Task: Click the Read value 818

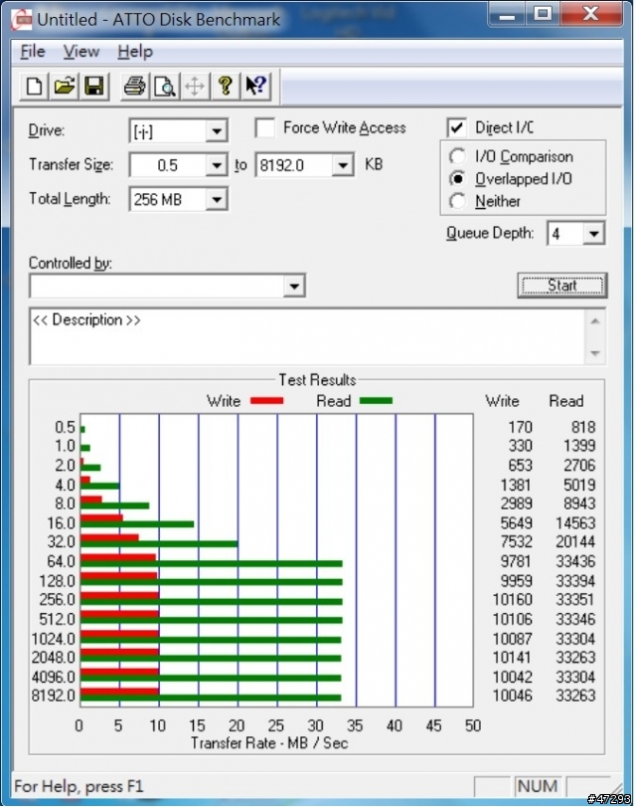Action: tap(583, 427)
